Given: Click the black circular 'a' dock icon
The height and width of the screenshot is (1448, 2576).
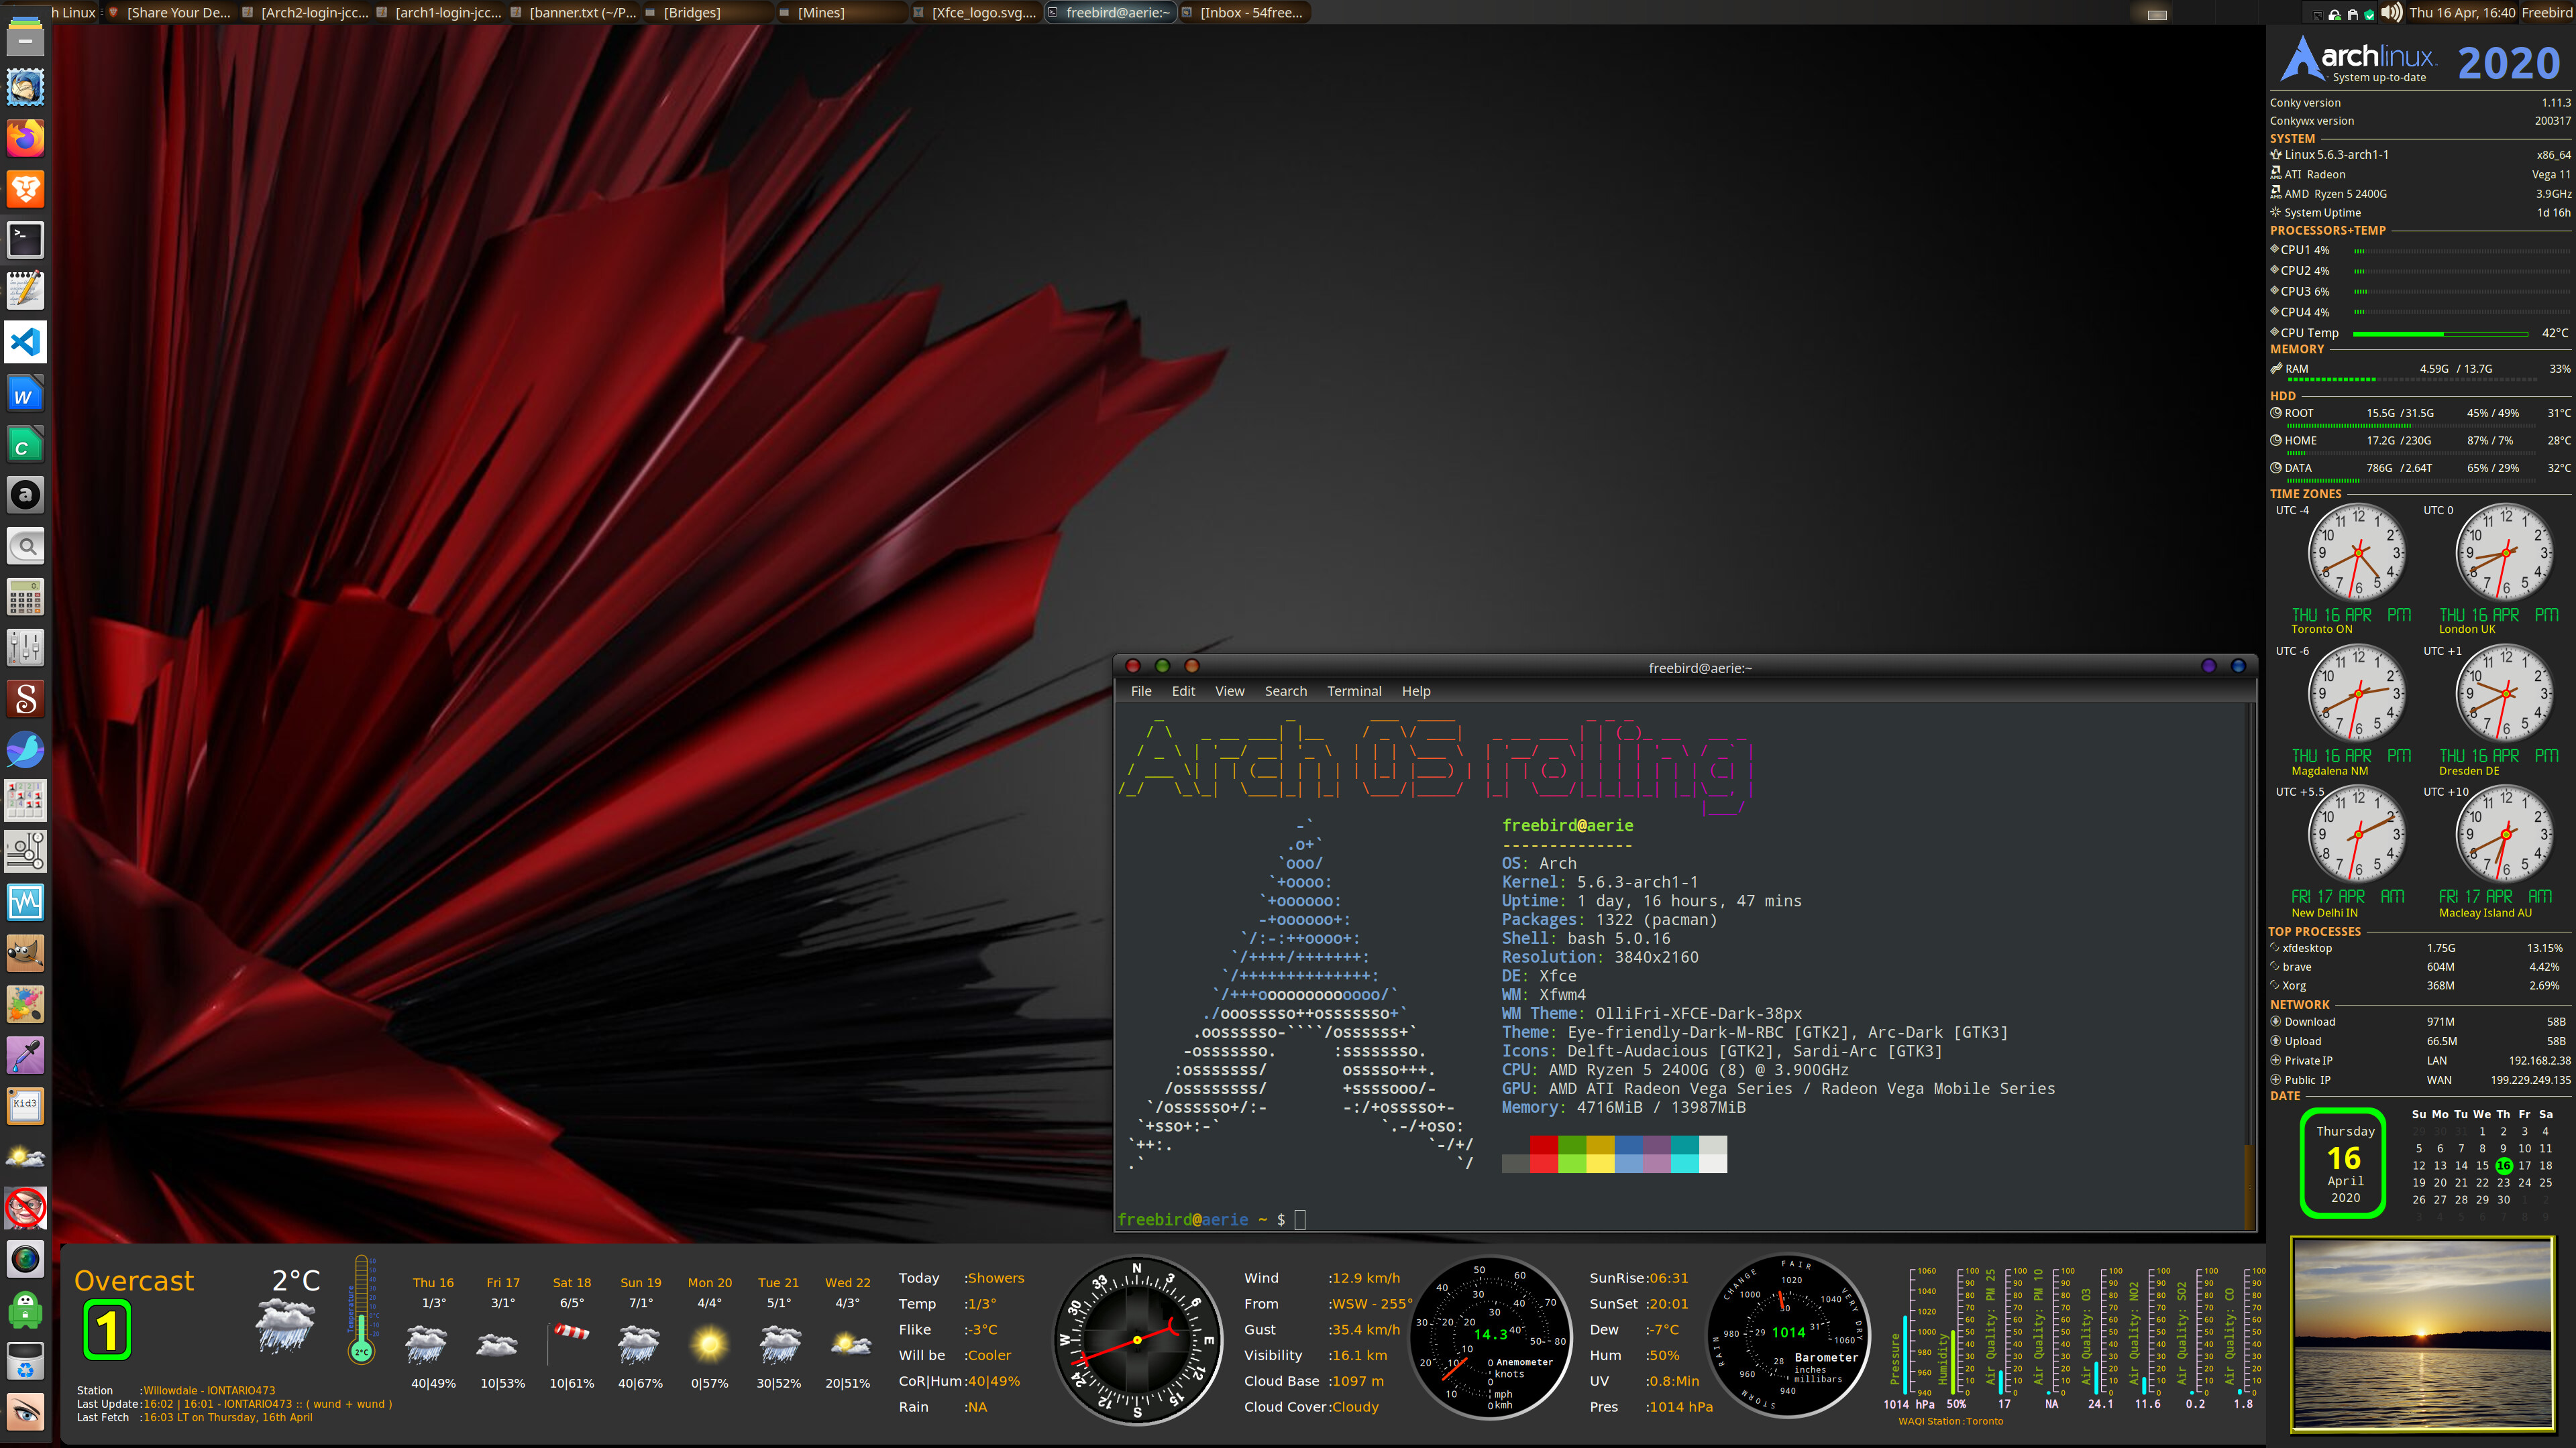Looking at the screenshot, I should point(25,495).
